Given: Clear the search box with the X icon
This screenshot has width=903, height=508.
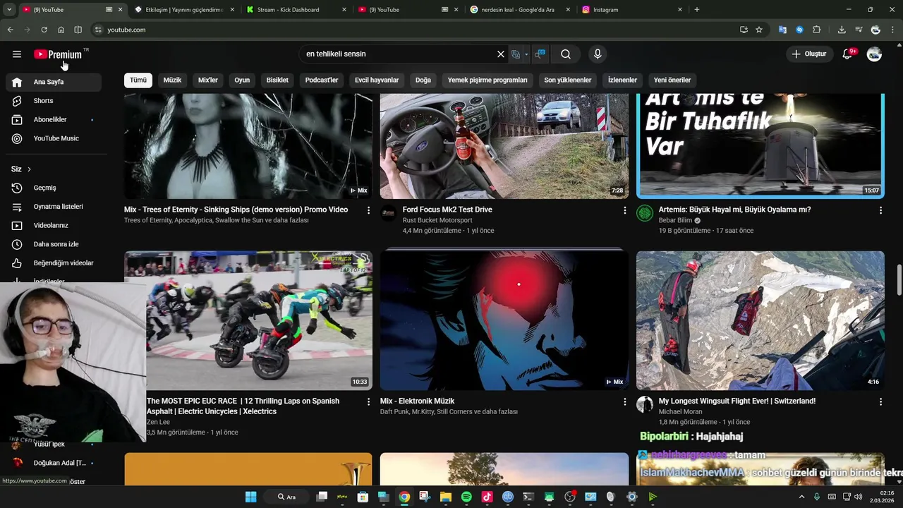Looking at the screenshot, I should click(501, 54).
